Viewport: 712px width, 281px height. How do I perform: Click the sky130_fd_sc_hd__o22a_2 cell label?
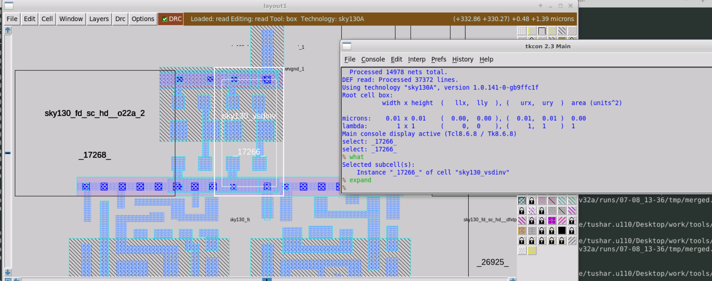tap(95, 113)
